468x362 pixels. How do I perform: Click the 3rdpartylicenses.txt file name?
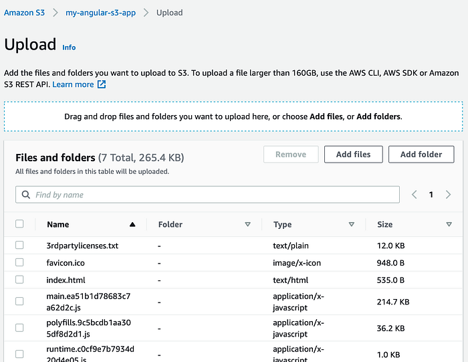[x=82, y=246]
